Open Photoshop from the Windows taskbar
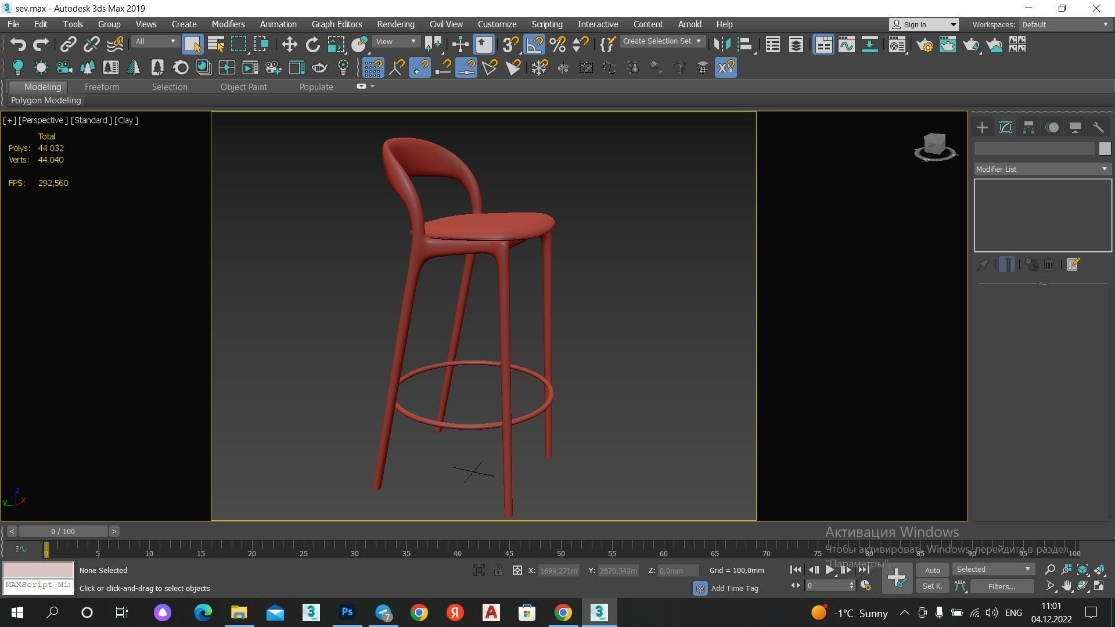This screenshot has height=627, width=1115. tap(347, 612)
